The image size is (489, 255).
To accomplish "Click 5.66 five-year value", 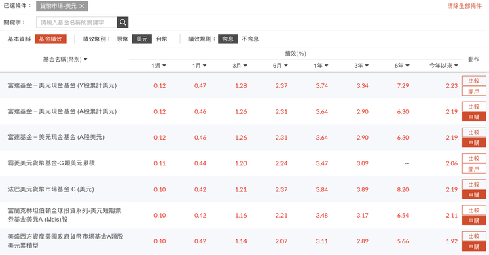I will click(403, 241).
